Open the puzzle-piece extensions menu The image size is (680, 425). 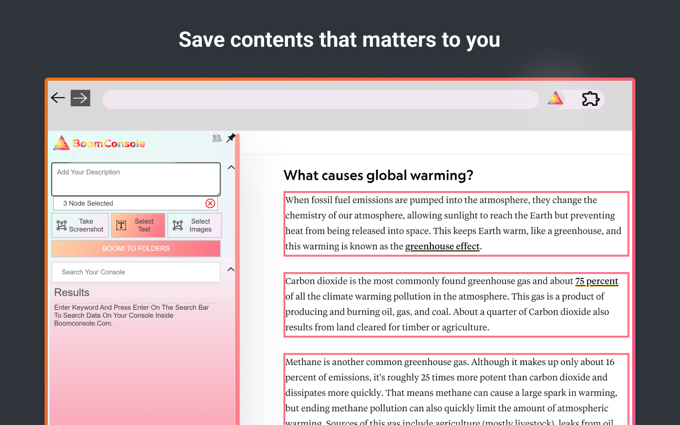tap(590, 99)
